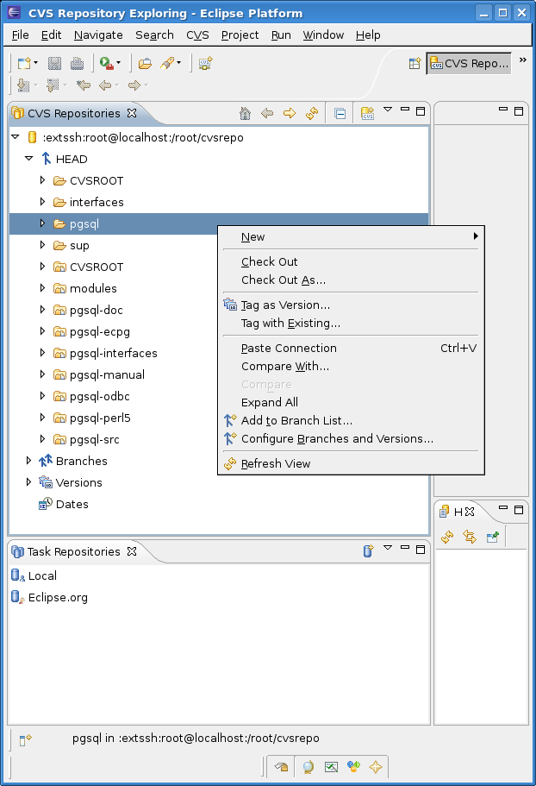Click the Open Perspective icon

pos(414,63)
